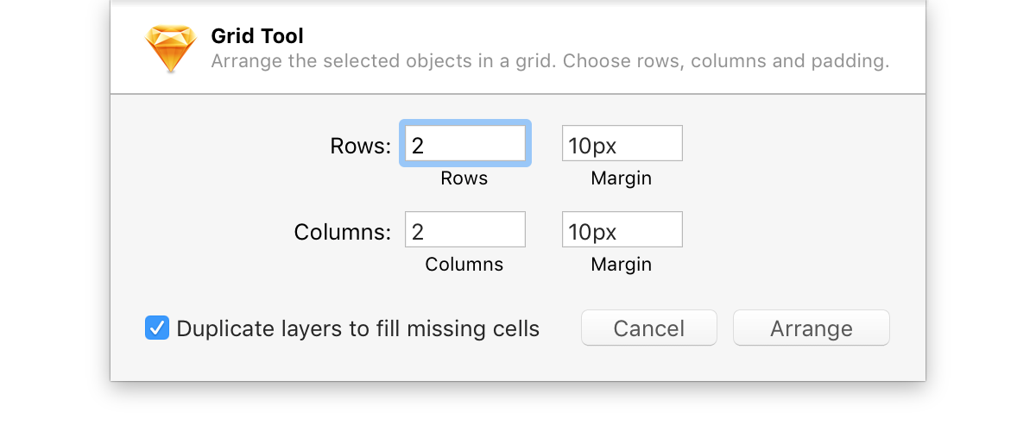Click the bold 'Rows:' label
This screenshot has height=431, width=1036.
361,146
